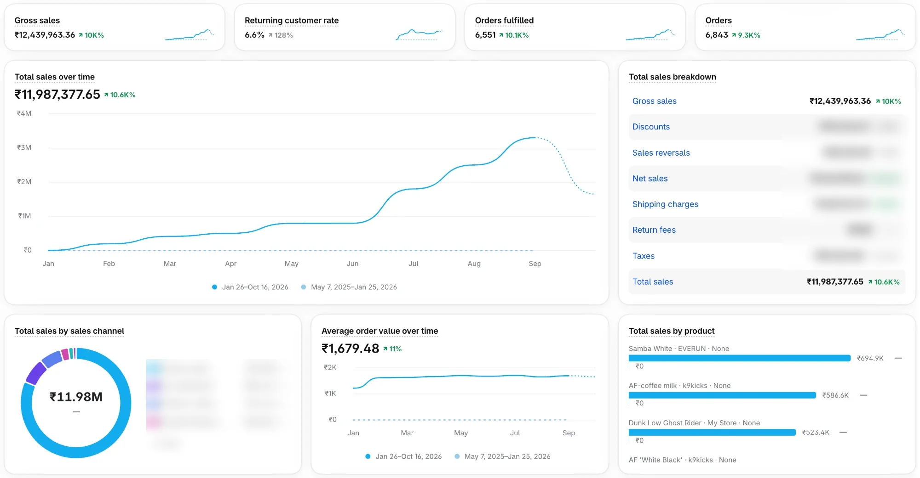Image resolution: width=920 pixels, height=478 pixels.
Task: Click the Gross sales sparkline chart
Action: click(x=190, y=35)
